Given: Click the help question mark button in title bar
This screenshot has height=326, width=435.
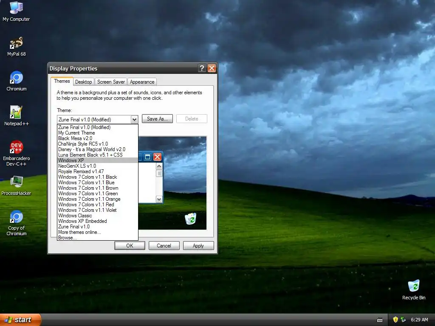Looking at the screenshot, I should point(202,68).
